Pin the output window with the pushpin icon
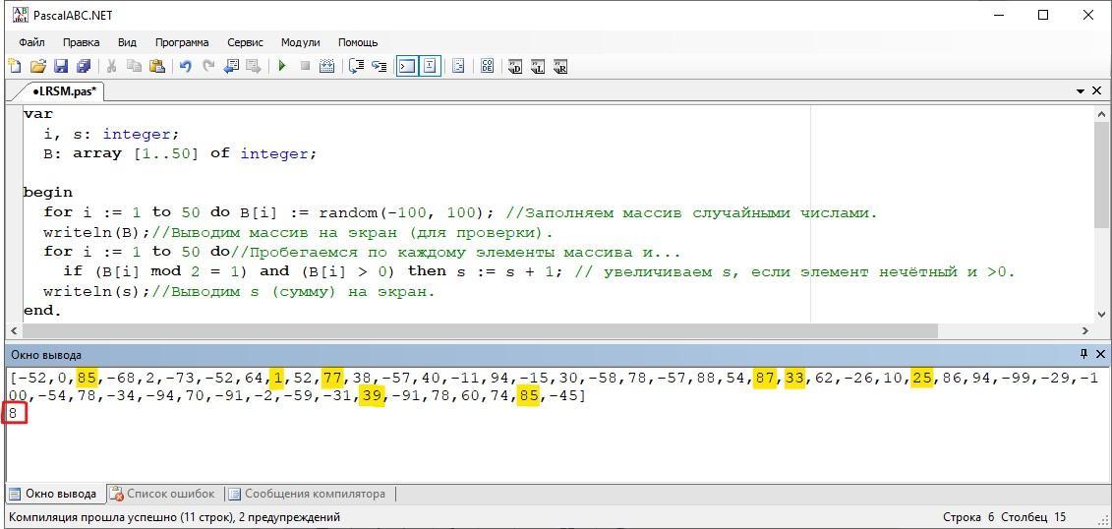 1083,354
